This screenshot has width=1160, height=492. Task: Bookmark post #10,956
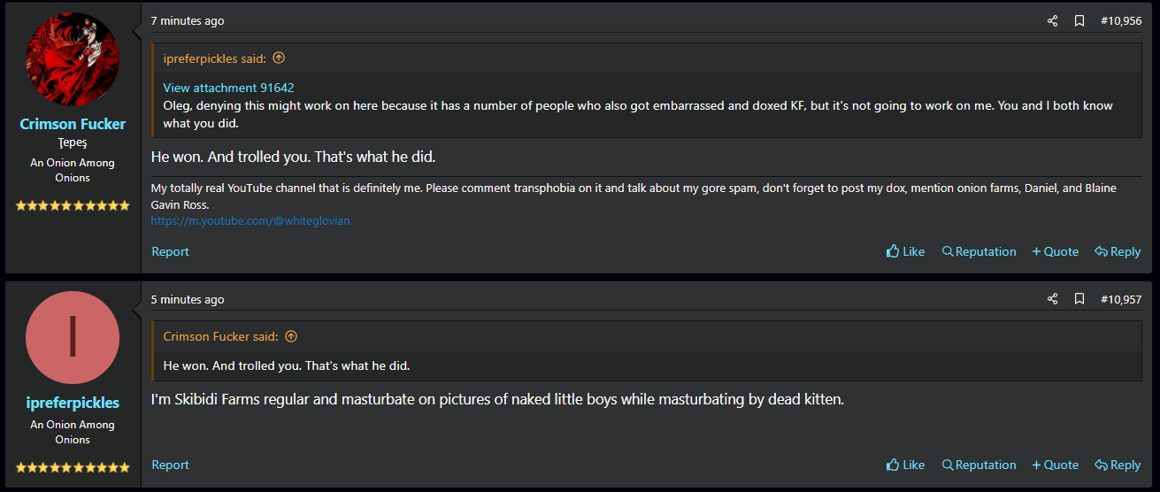click(1079, 20)
